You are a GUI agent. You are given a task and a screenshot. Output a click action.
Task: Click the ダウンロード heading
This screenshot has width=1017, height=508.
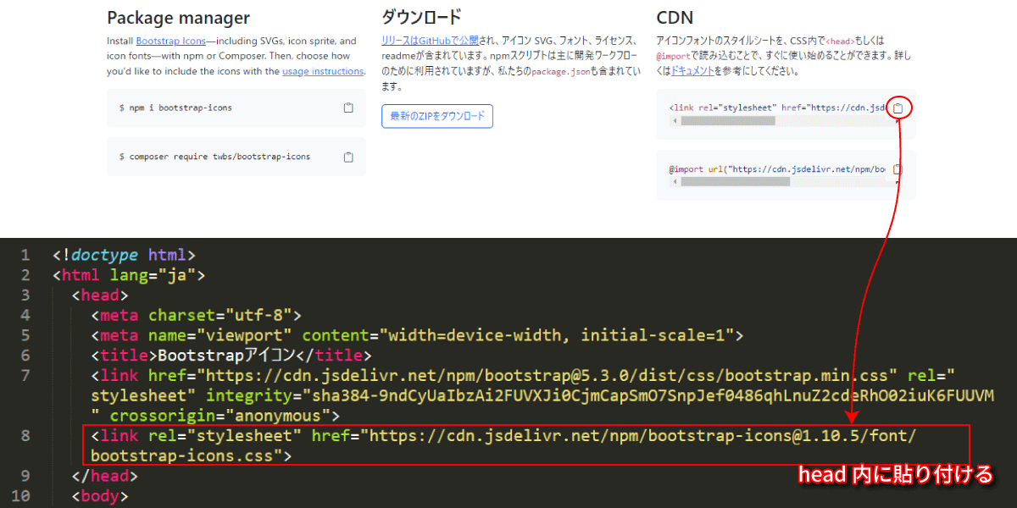coord(422,17)
